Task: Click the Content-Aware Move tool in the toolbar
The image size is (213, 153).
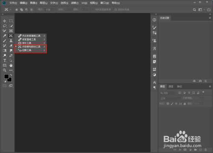Action: coord(11,36)
